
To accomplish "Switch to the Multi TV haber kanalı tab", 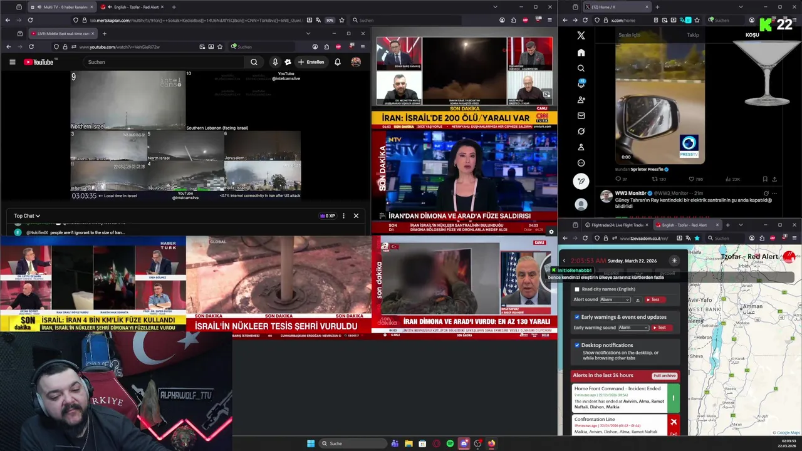I will 61,7.
